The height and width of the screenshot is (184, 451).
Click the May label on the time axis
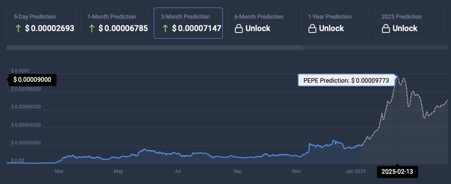(x=118, y=172)
